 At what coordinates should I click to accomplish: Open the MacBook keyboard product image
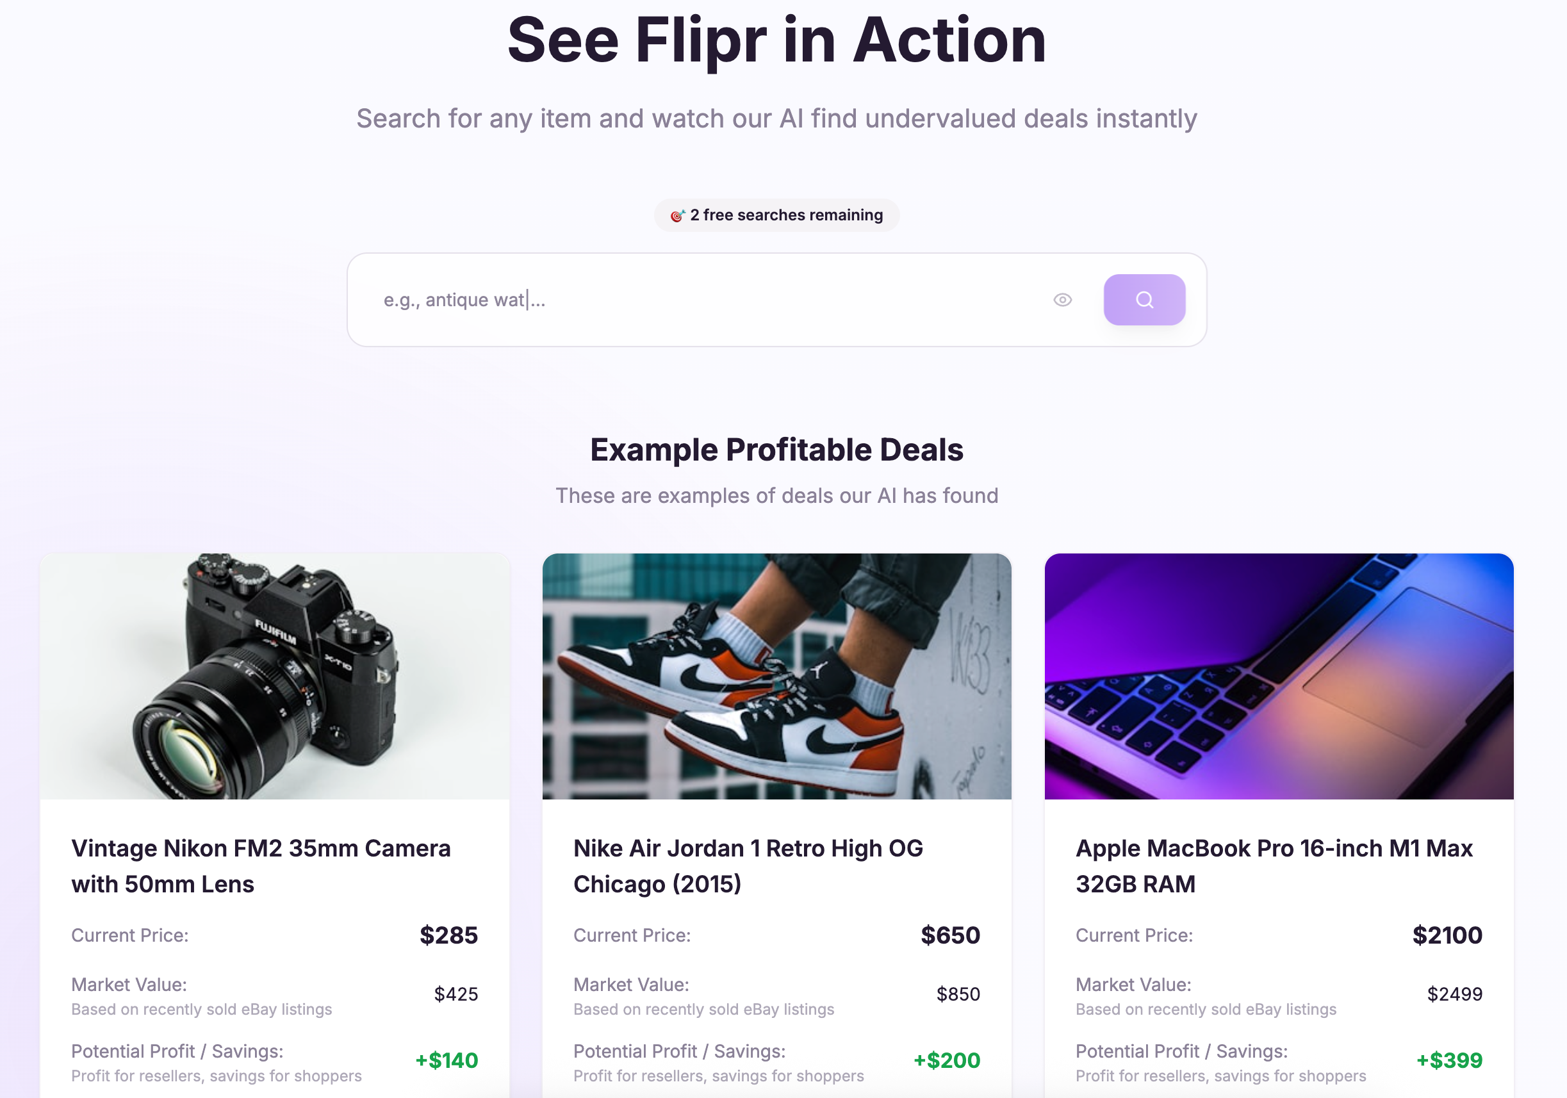point(1279,676)
